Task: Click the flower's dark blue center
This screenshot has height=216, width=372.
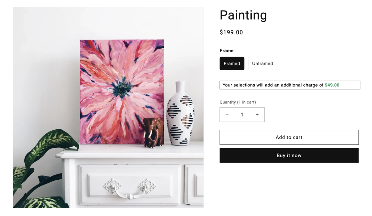Action: [122, 87]
